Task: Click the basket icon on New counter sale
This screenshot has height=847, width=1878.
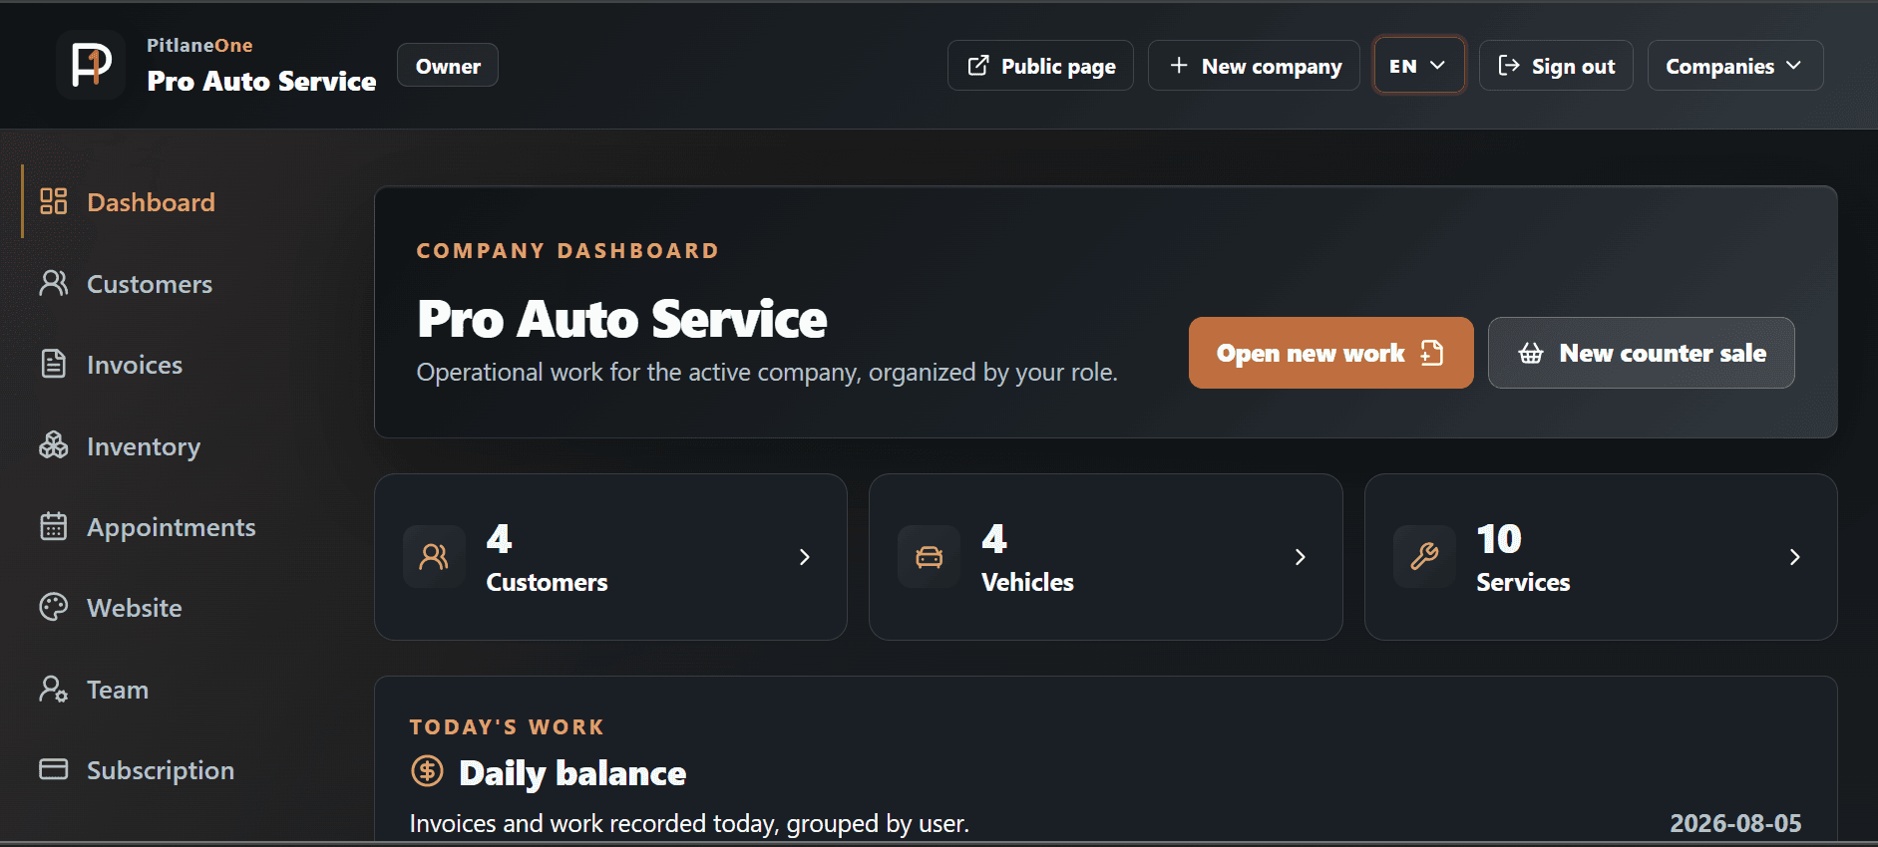Action: [1531, 353]
